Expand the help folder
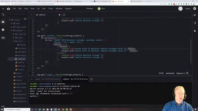 coord(11,23)
